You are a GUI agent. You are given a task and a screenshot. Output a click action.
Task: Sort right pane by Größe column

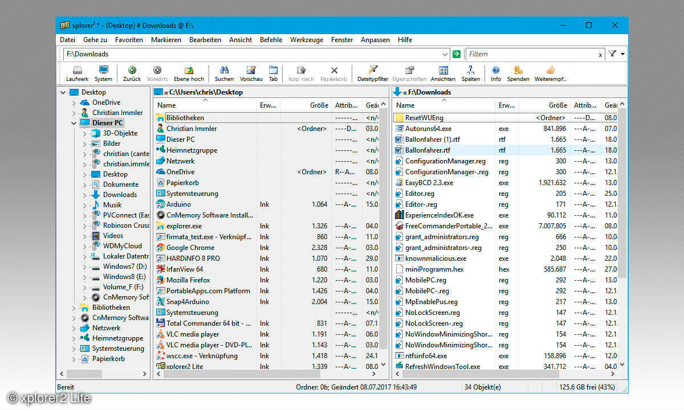(545, 105)
